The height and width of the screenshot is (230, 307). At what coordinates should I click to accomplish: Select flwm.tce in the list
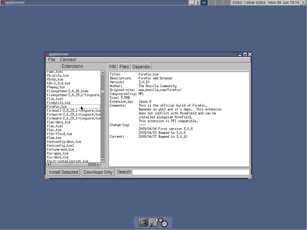tap(73, 138)
